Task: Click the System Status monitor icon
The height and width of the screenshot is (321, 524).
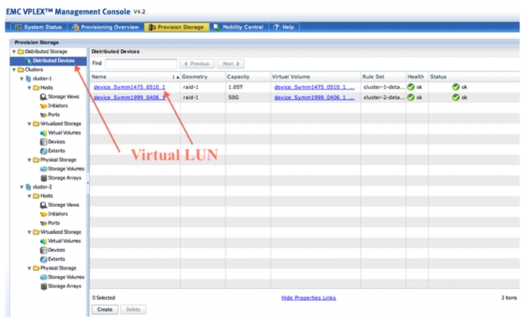Action: [x=18, y=27]
